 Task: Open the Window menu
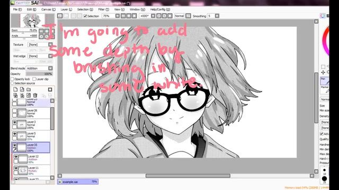coord(137,9)
